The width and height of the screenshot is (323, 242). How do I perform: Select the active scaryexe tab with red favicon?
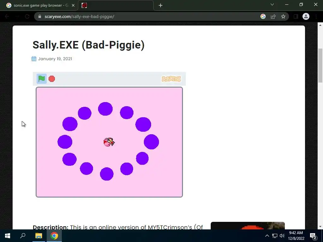[x=116, y=5]
